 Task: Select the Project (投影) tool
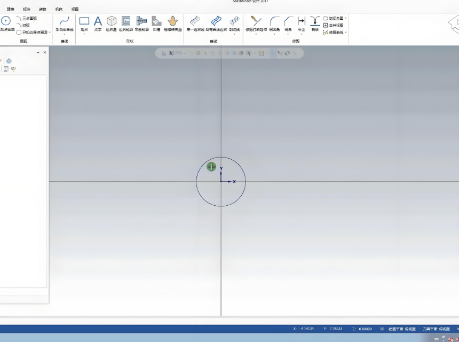click(315, 21)
